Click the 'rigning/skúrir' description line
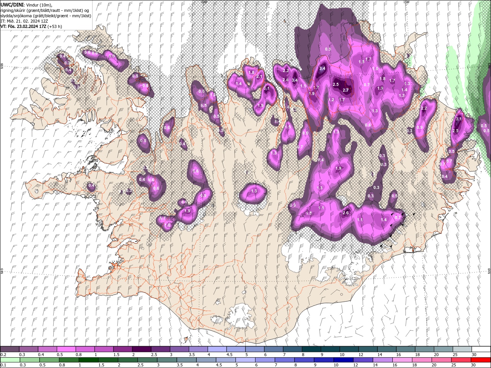Image resolution: width=491 pixels, height=368 pixels. pyautogui.click(x=45, y=10)
